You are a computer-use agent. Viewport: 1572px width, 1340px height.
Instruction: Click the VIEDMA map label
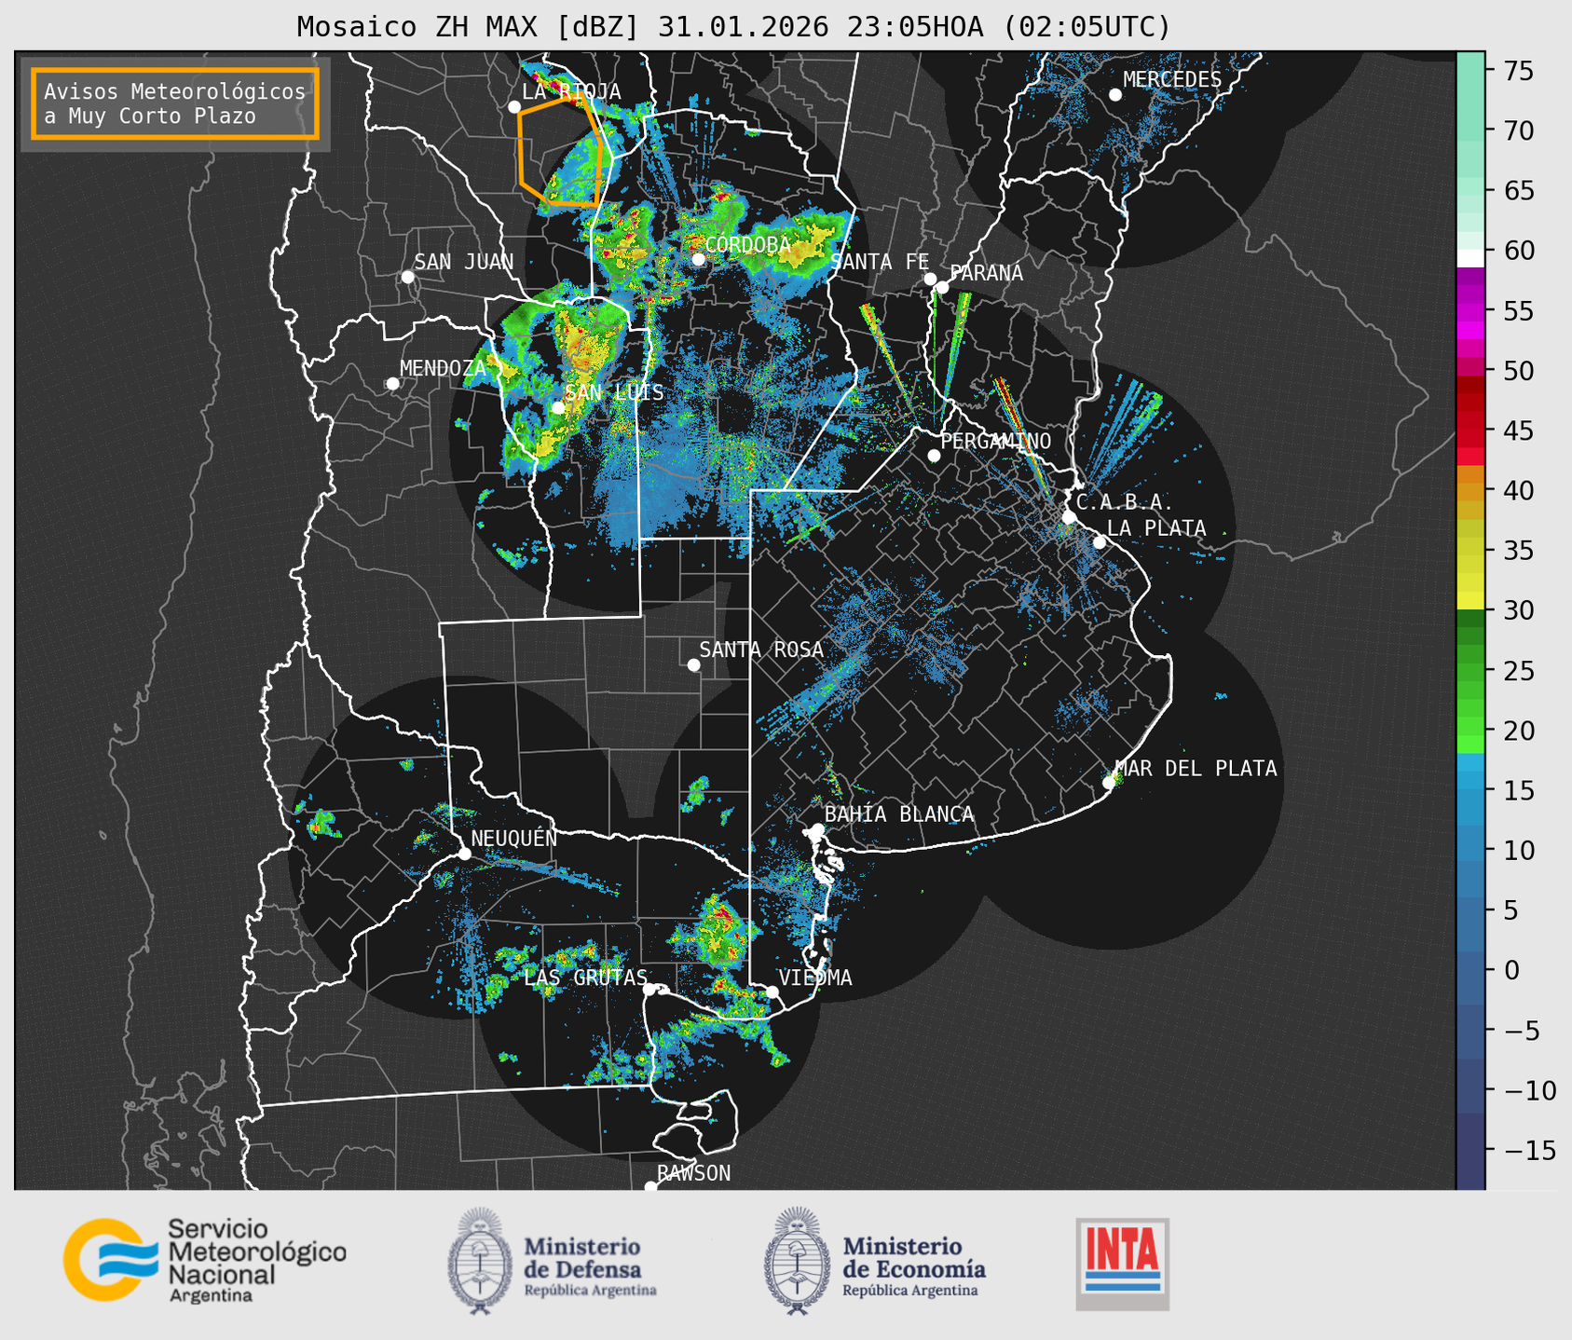[x=815, y=978]
